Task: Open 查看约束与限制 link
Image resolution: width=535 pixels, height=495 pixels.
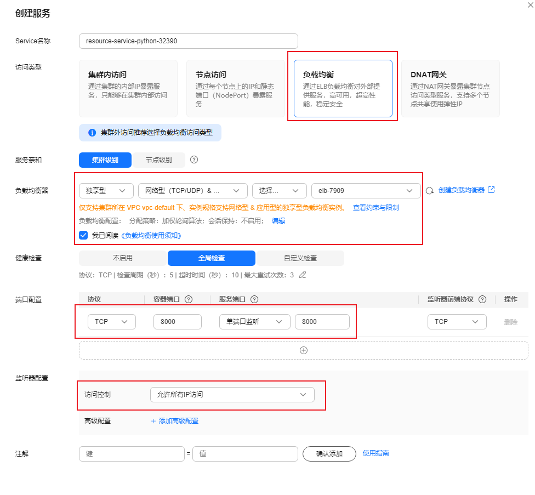Action: (x=375, y=208)
